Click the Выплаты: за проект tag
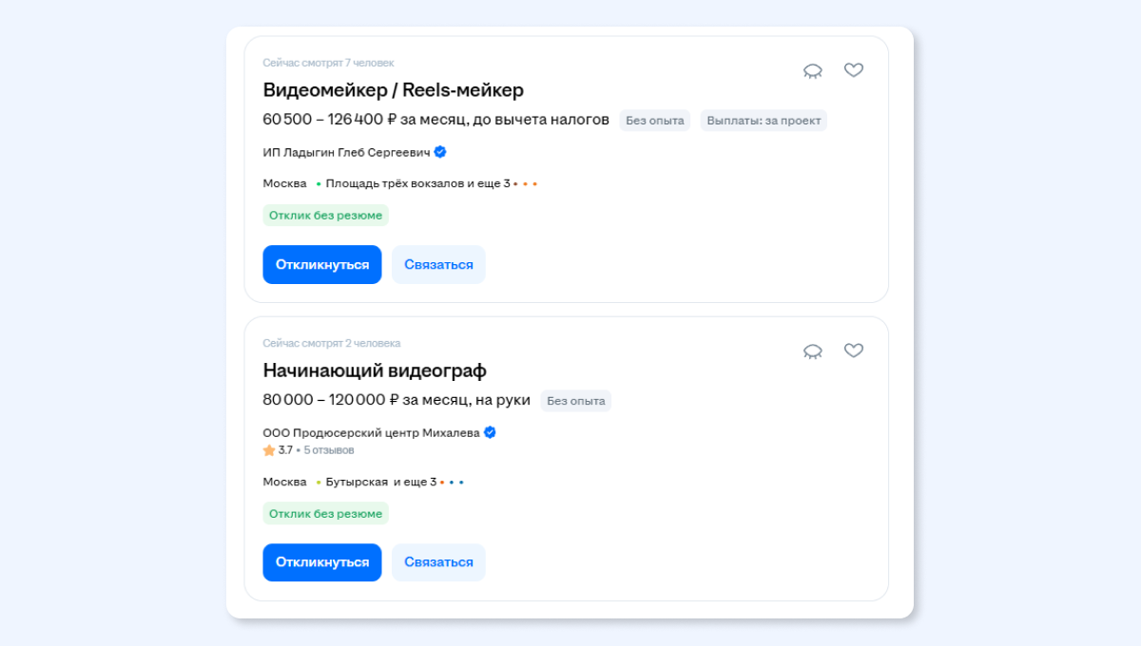The width and height of the screenshot is (1141, 646). point(764,121)
